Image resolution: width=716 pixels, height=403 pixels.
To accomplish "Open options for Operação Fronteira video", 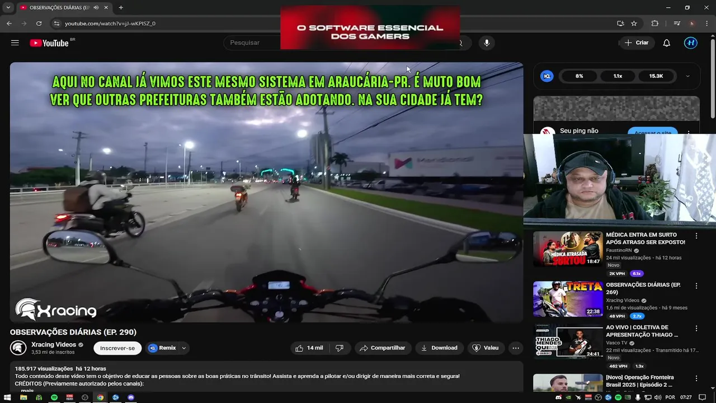I will point(696,379).
